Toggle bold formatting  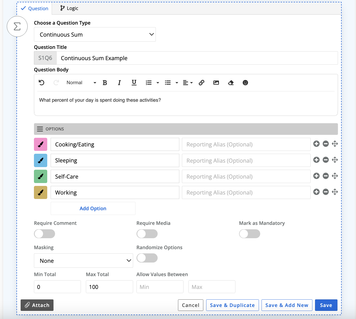coord(105,83)
